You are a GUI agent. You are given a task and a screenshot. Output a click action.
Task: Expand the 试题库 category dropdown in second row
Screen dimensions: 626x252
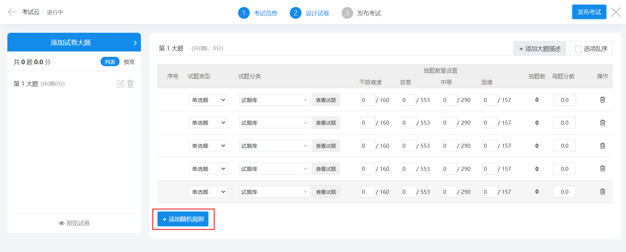274,123
